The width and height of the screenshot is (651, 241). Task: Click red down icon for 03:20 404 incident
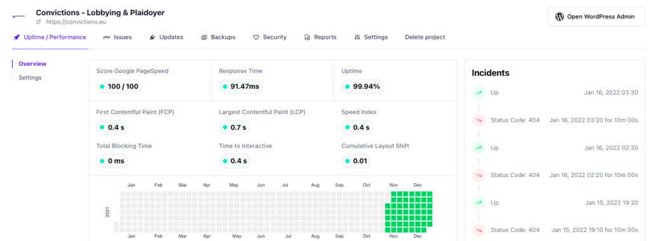pos(479,120)
